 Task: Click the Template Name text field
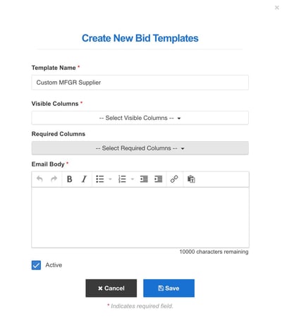(x=140, y=83)
